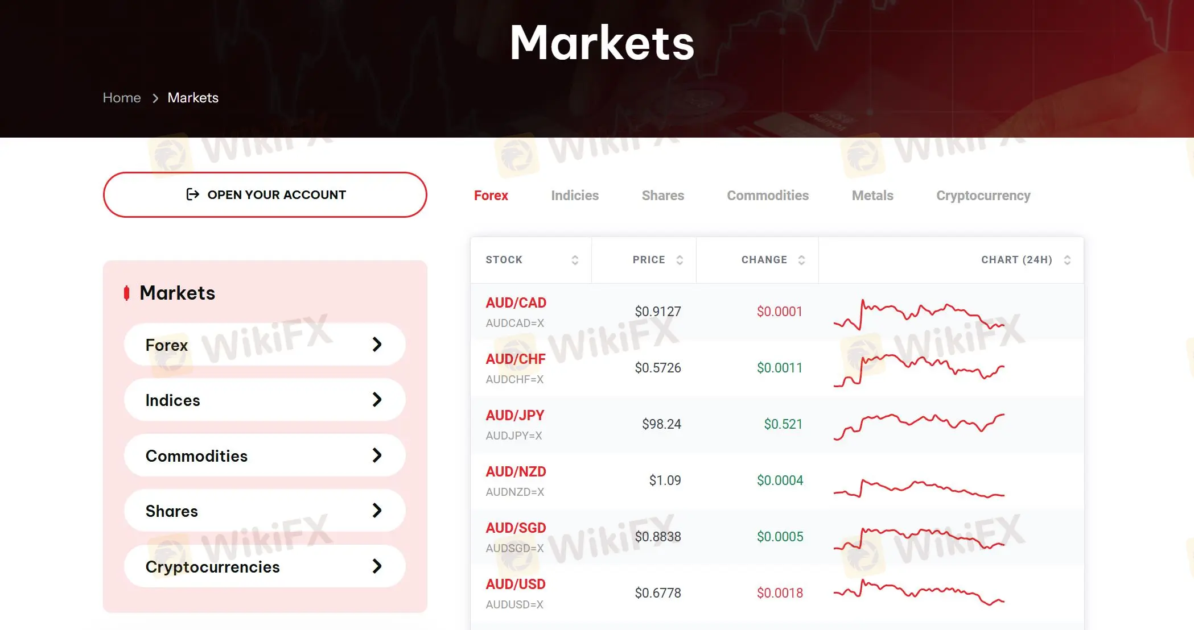Navigate to Home breadcrumb link

click(x=122, y=98)
